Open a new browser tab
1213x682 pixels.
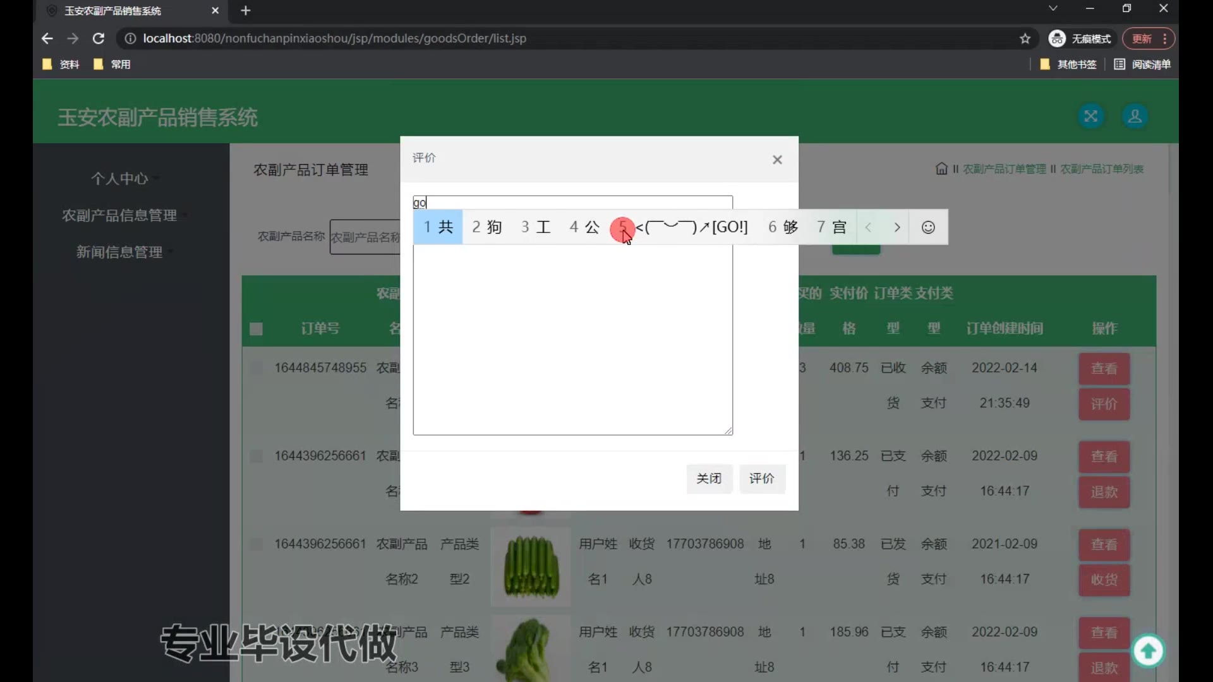(x=246, y=11)
